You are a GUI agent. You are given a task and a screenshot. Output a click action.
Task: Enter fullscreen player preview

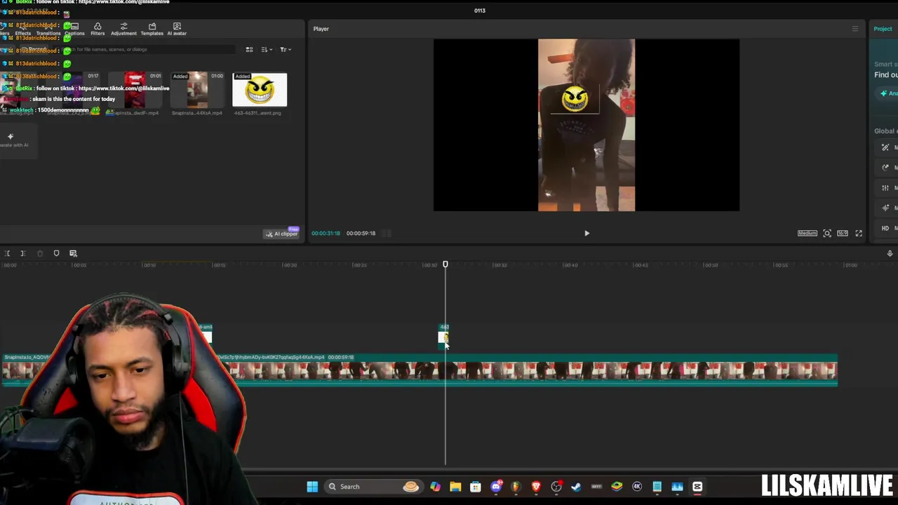[x=859, y=234]
